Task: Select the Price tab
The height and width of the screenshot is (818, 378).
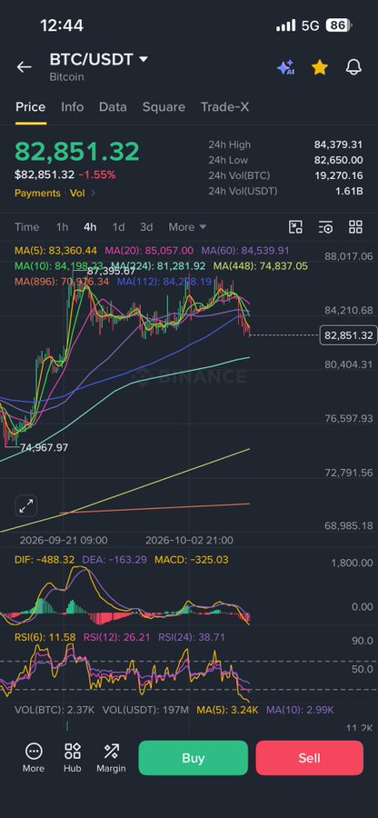Action: pyautogui.click(x=30, y=107)
